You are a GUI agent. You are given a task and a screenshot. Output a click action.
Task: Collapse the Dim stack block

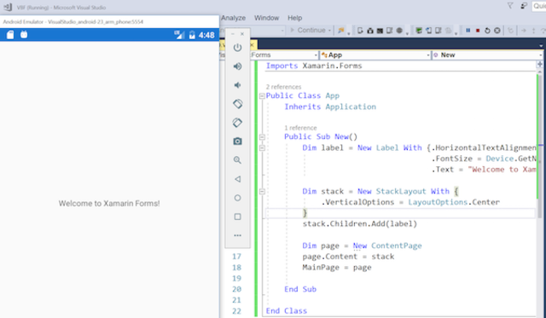coord(262,191)
